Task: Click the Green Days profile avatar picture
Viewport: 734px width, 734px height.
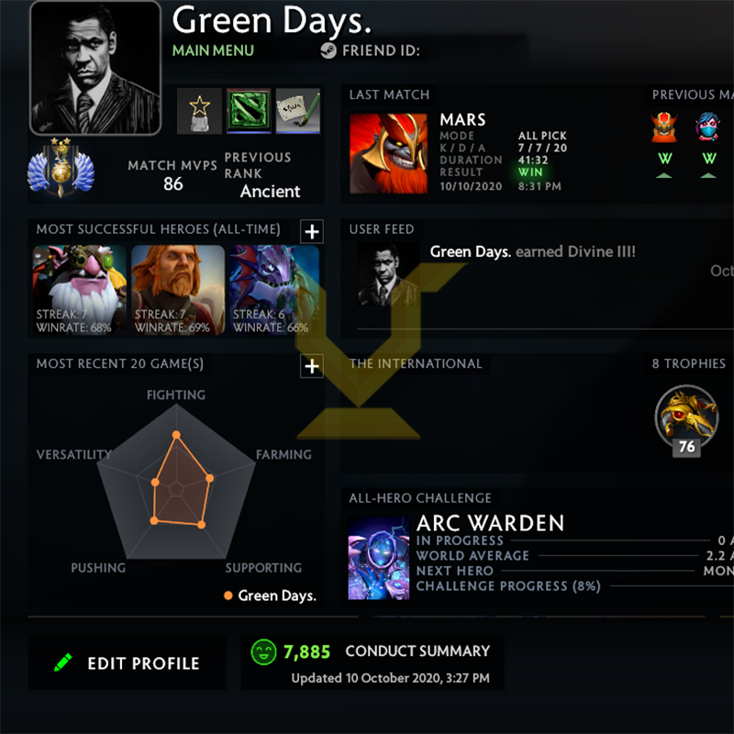Action: click(95, 68)
